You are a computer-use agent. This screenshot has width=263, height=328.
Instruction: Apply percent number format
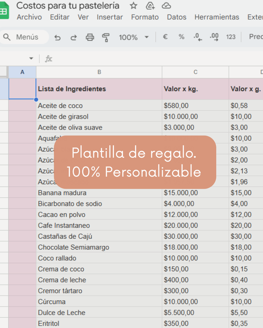[181, 37]
